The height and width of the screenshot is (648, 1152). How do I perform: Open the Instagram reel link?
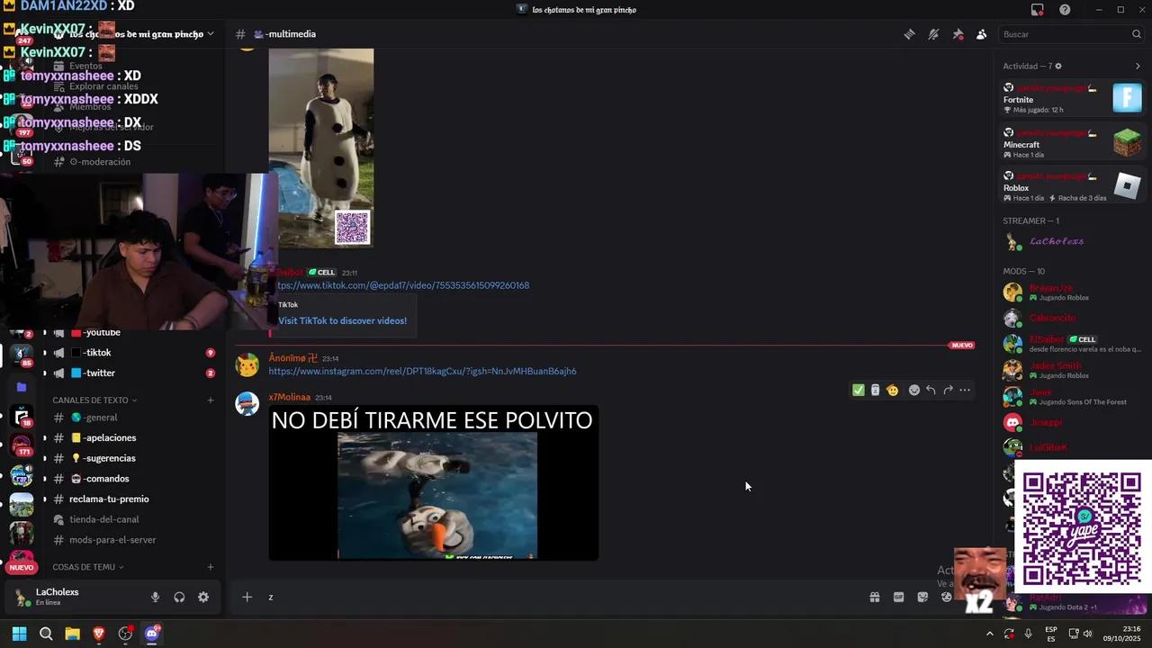pyautogui.click(x=422, y=371)
